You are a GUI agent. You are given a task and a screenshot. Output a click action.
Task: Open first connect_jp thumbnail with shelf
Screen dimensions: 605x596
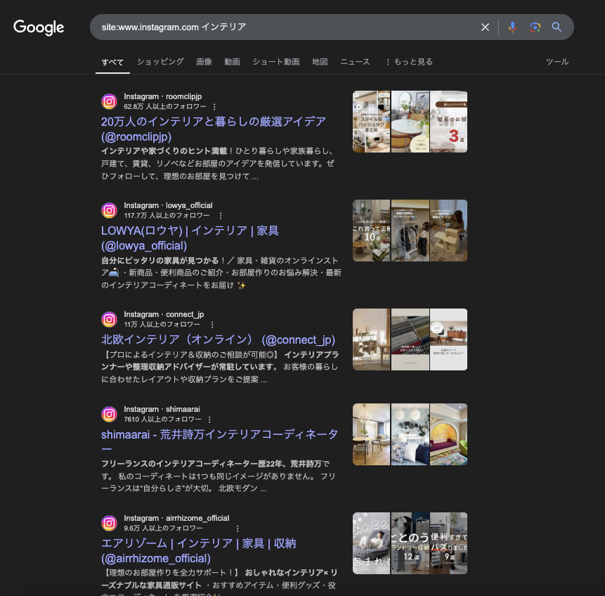371,339
